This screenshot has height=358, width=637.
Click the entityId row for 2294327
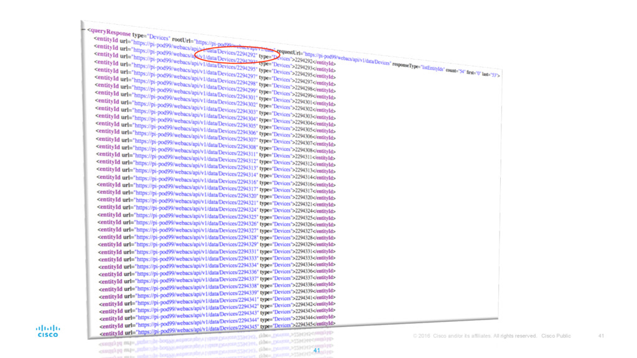point(217,231)
